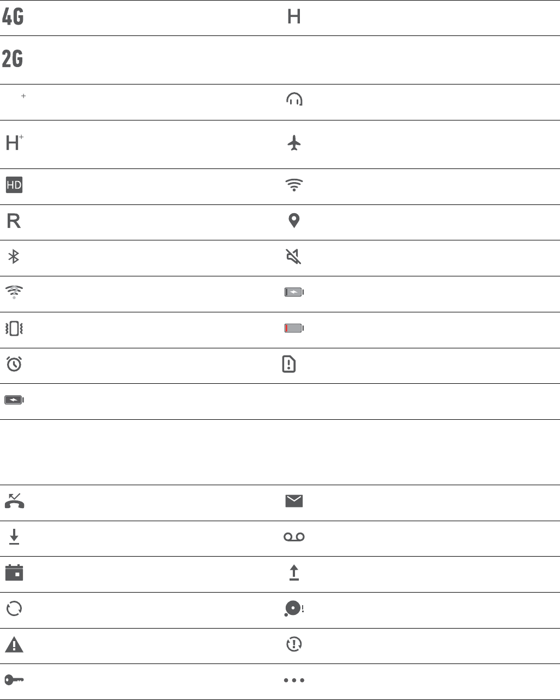Click the SIM card warning icon
Screen dimensions: 560x700
pos(289,364)
